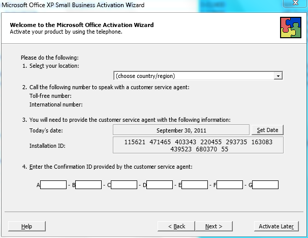Open the country/region dropdown list
The height and width of the screenshot is (238, 308).
[x=198, y=75]
